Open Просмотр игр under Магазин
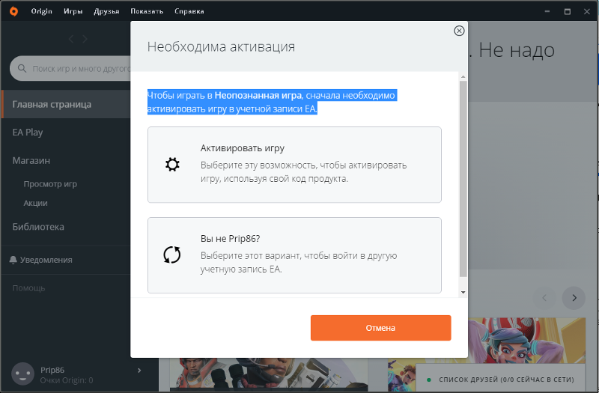Screen dimensions: 599x393 (50, 183)
